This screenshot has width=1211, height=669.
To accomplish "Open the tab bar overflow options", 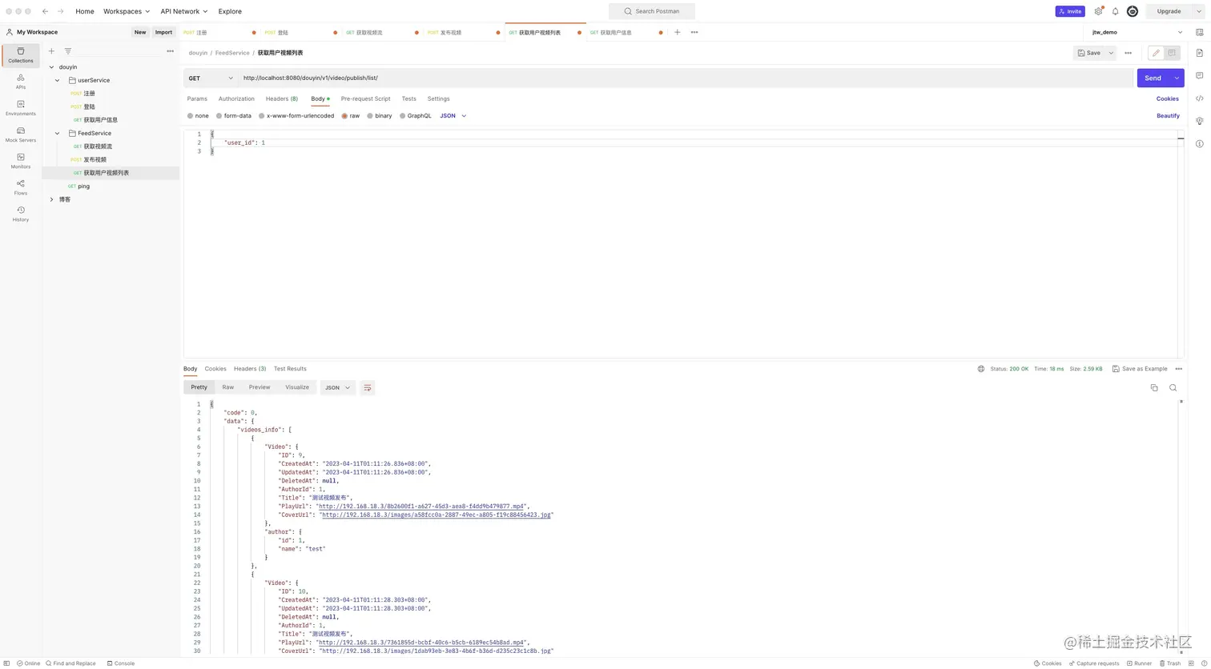I will (x=694, y=32).
